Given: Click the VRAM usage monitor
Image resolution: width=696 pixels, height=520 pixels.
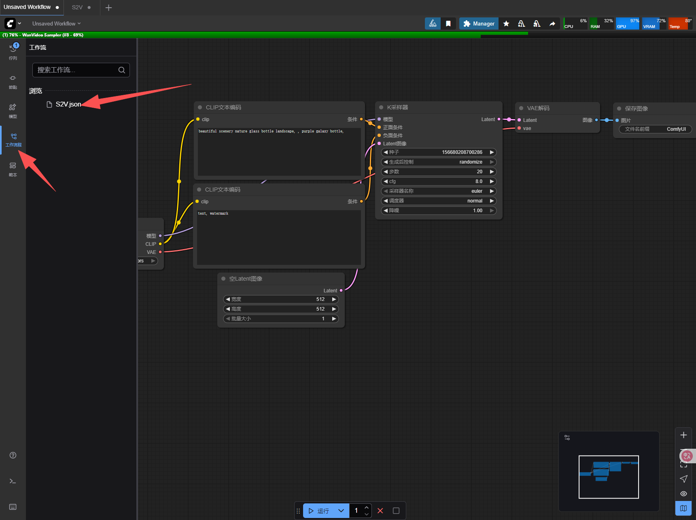Looking at the screenshot, I should [654, 23].
